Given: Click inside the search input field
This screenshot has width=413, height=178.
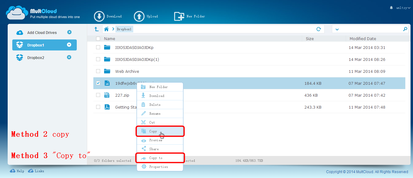Looking at the screenshot, I should pos(371,29).
